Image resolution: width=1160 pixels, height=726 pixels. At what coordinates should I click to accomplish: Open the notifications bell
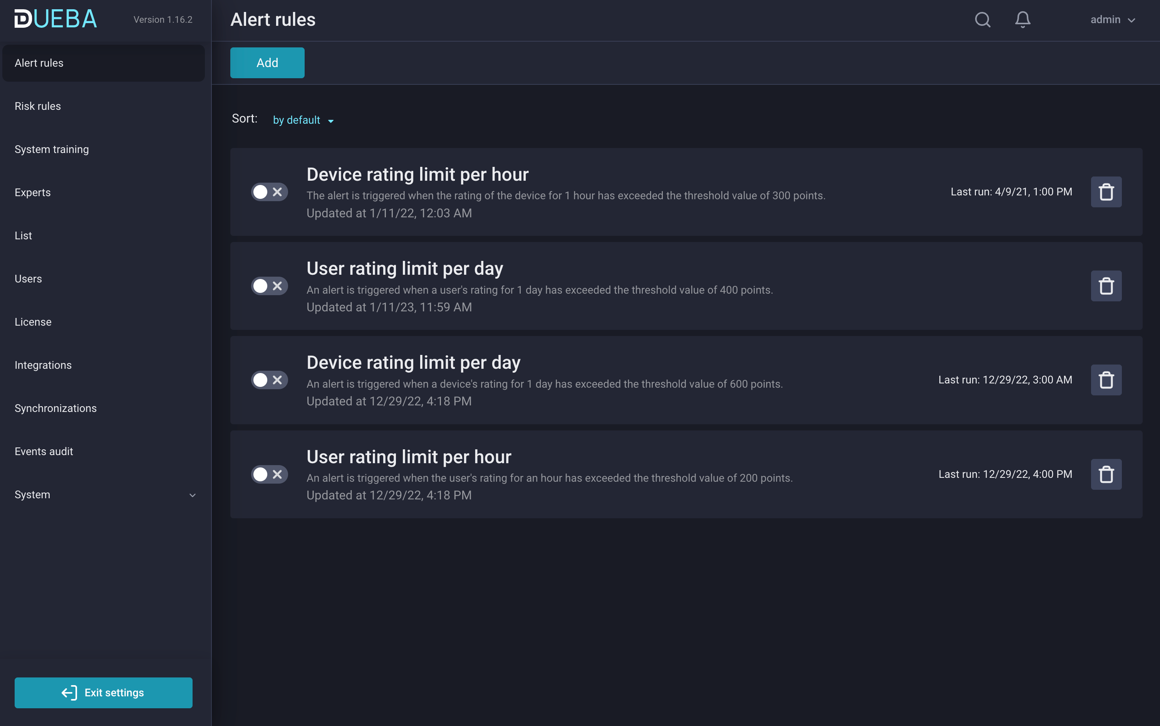point(1022,20)
